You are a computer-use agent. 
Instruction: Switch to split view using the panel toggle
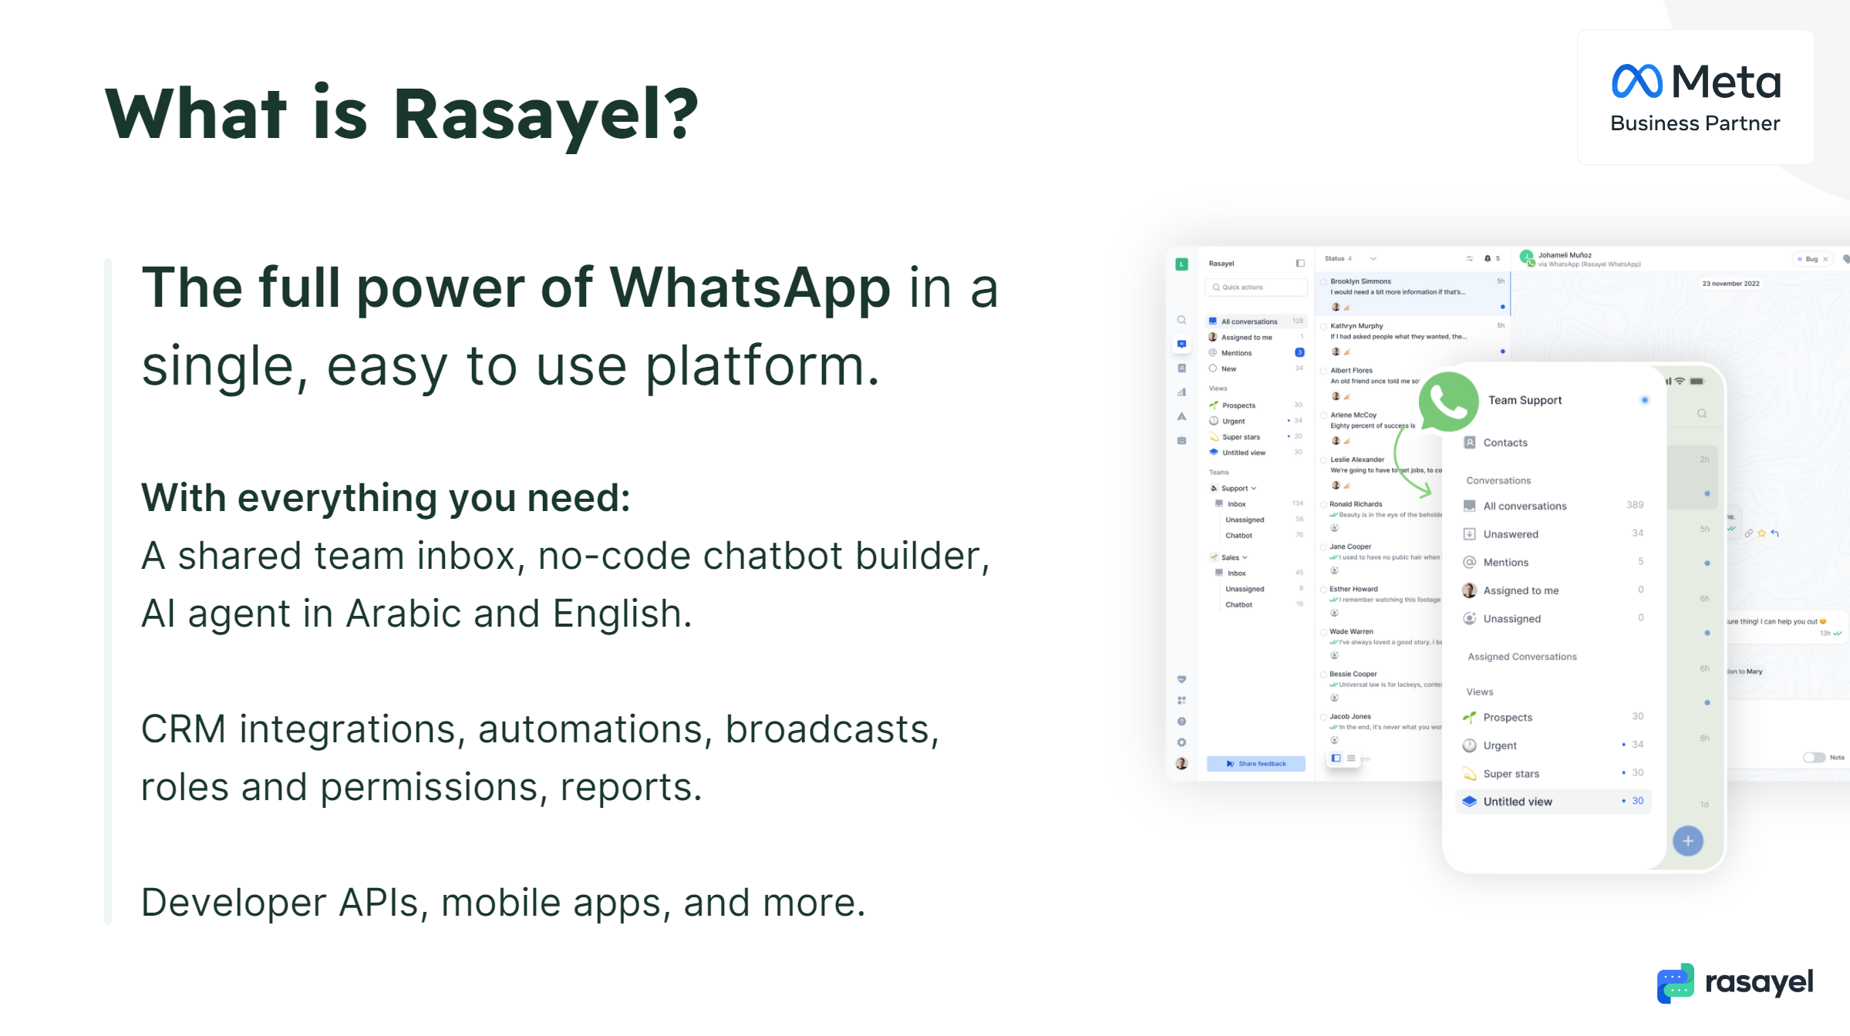click(x=1335, y=758)
